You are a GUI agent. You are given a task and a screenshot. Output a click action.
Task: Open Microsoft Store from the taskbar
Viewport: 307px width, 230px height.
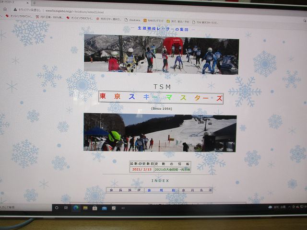point(95,207)
